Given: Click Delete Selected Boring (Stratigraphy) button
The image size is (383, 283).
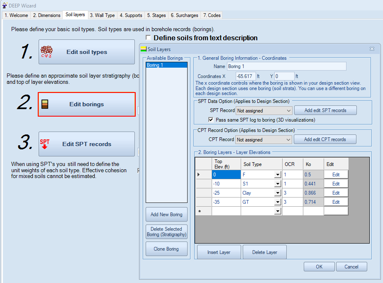Looking at the screenshot, I should 166,232.
